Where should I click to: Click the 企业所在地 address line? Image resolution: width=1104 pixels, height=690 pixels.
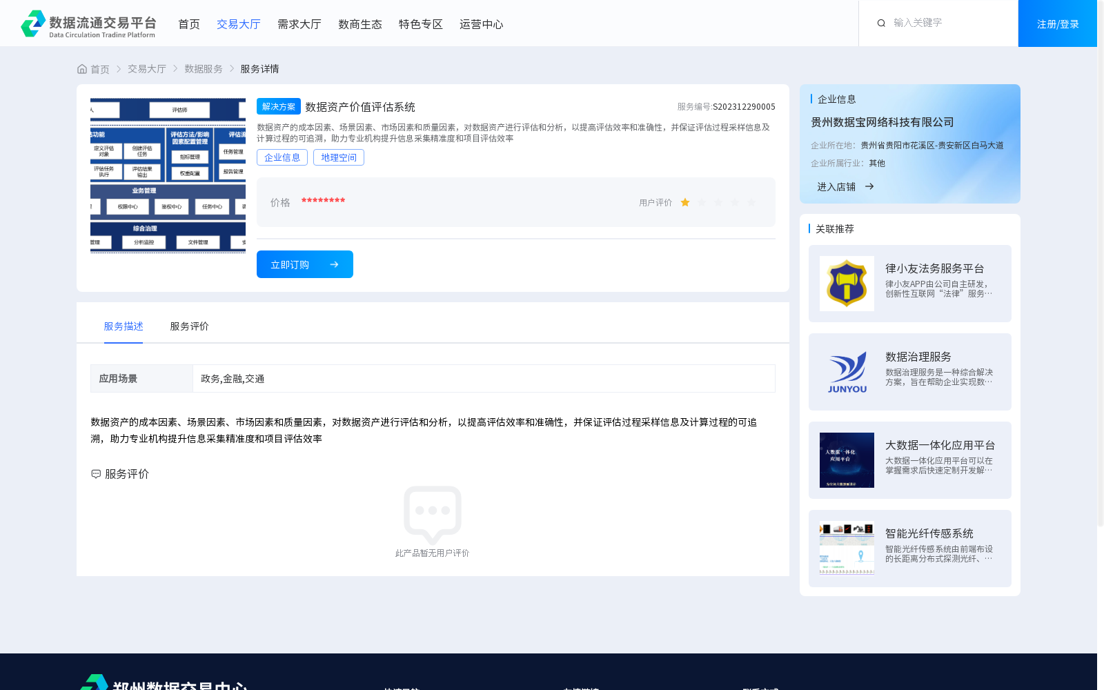point(907,146)
